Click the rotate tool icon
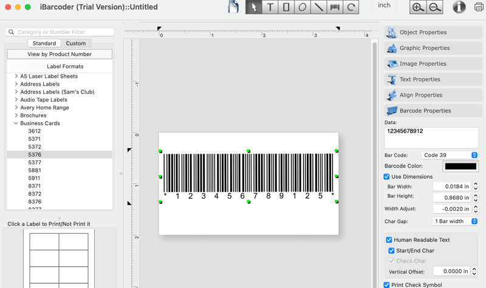 [x=351, y=7]
